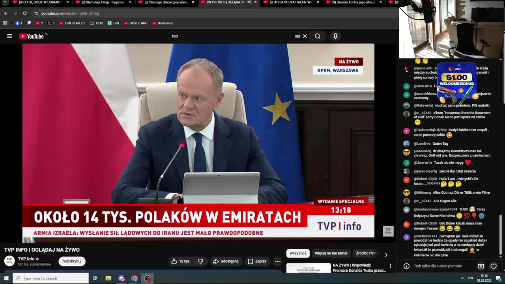
Task: Open the site information icon in the address bar
Action: [x=36, y=13]
